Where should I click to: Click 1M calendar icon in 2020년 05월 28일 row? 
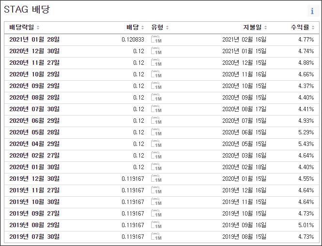point(156,132)
